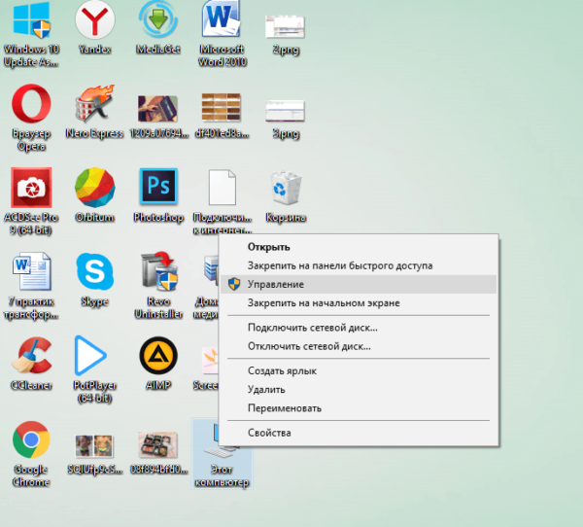Choose Открыть in the context menu
Screen dimensions: 583x527
[359, 247]
